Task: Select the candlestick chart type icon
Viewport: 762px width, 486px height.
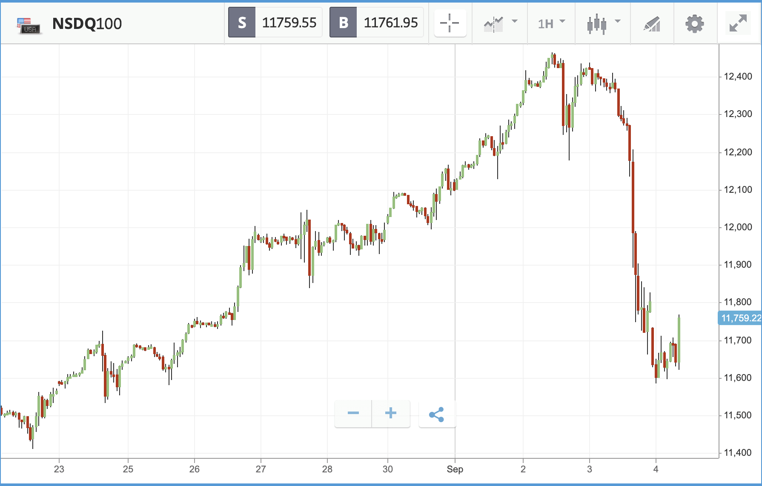Action: (x=596, y=23)
